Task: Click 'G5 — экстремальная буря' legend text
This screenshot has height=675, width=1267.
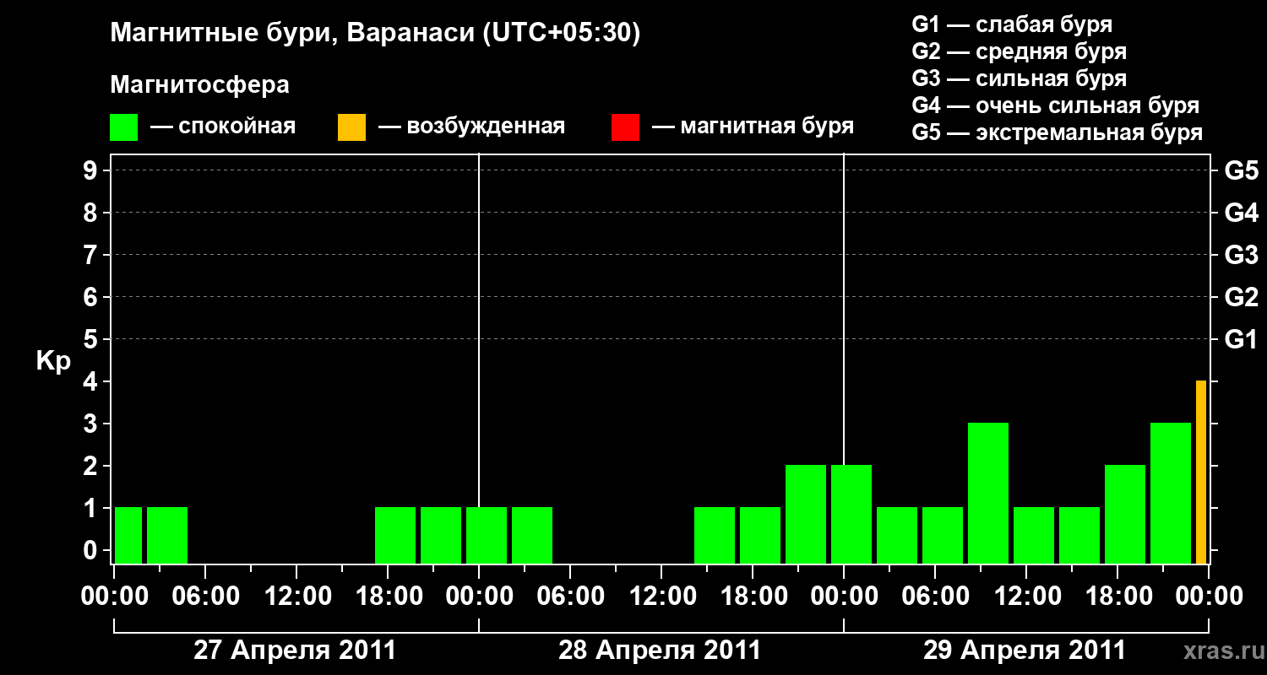Action: (1058, 132)
